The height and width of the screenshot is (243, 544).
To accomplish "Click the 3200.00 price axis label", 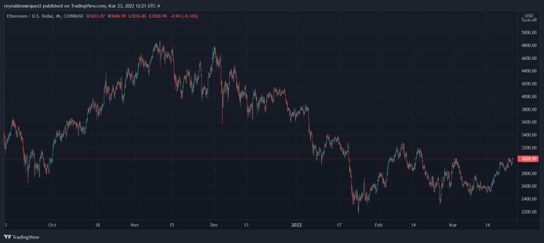I will (x=529, y=148).
